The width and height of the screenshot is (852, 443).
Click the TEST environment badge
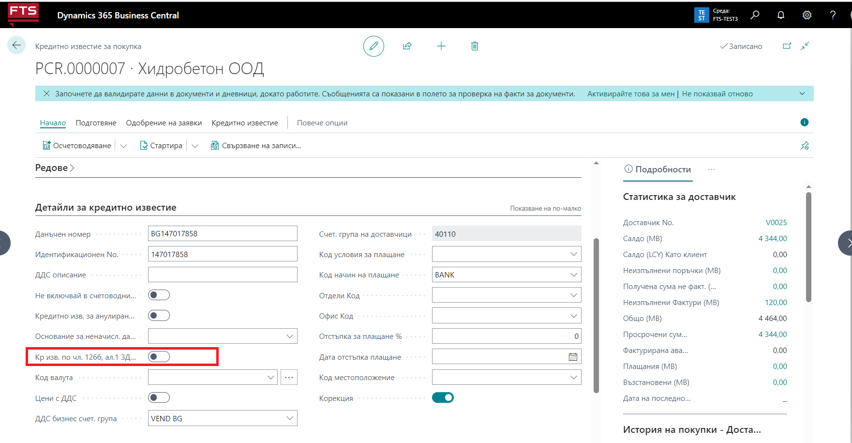(x=702, y=15)
